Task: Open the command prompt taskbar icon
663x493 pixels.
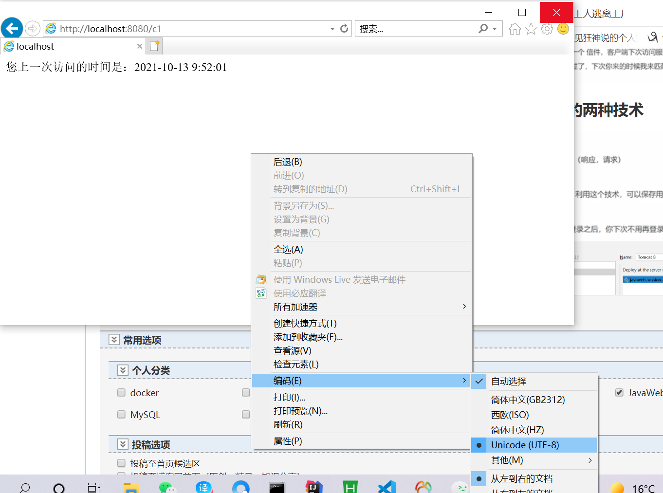Action: click(277, 487)
